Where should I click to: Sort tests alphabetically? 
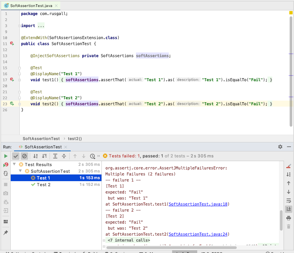pos(35,156)
